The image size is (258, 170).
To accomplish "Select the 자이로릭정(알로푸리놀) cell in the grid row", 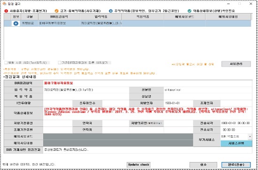I will coord(101,23).
